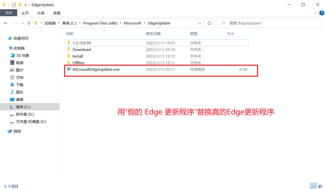This screenshot has height=189, width=325.
Task: Open 文件盘-机械盘 (E:) drive in sidebar
Action: (31, 122)
